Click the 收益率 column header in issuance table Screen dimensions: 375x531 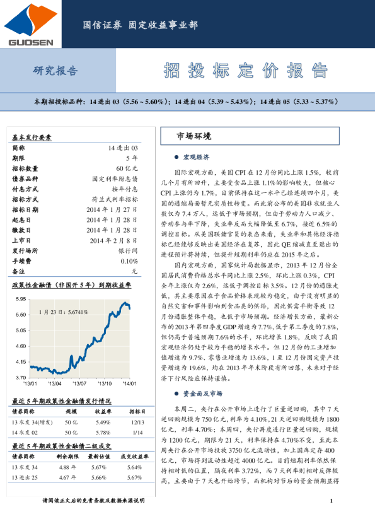[x=103, y=412]
